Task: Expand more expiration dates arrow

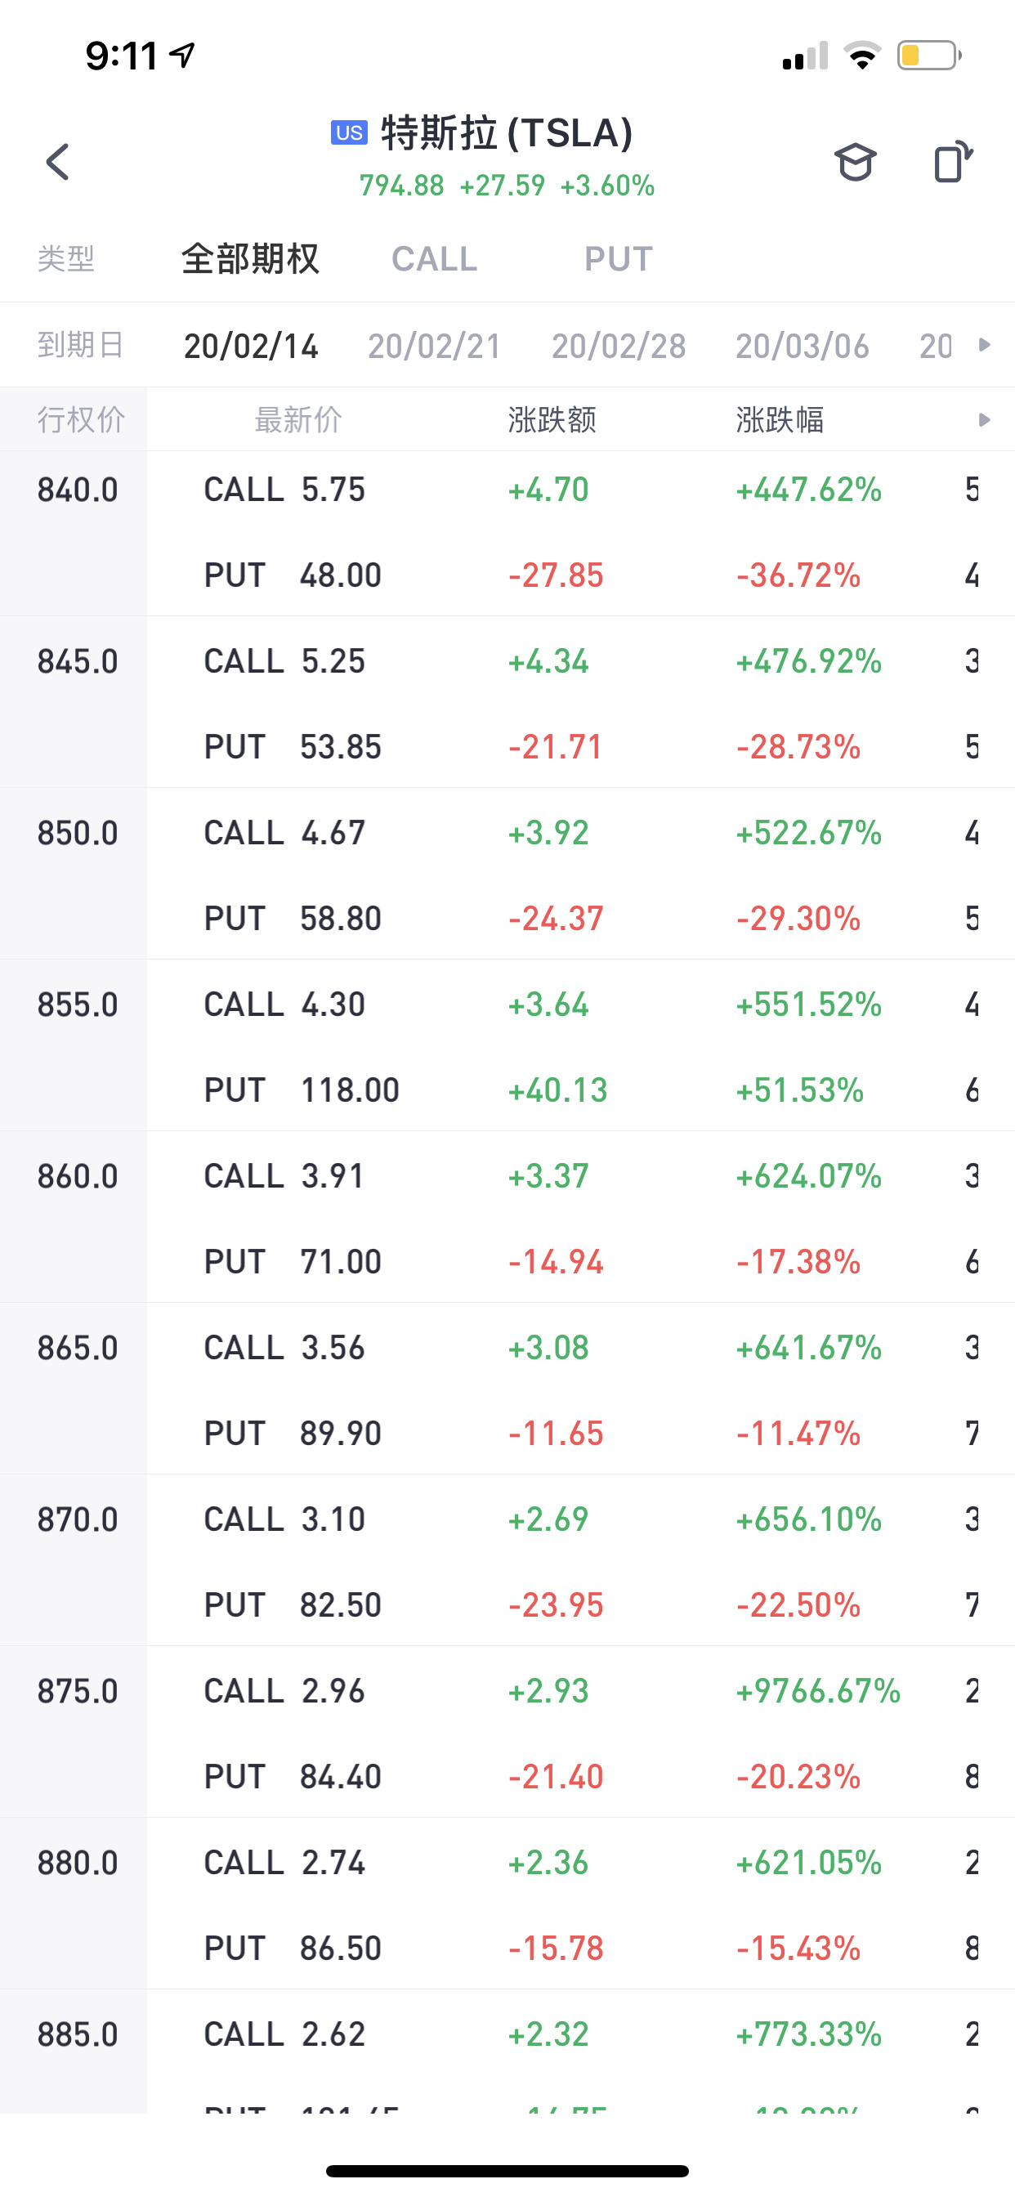Action: click(984, 345)
